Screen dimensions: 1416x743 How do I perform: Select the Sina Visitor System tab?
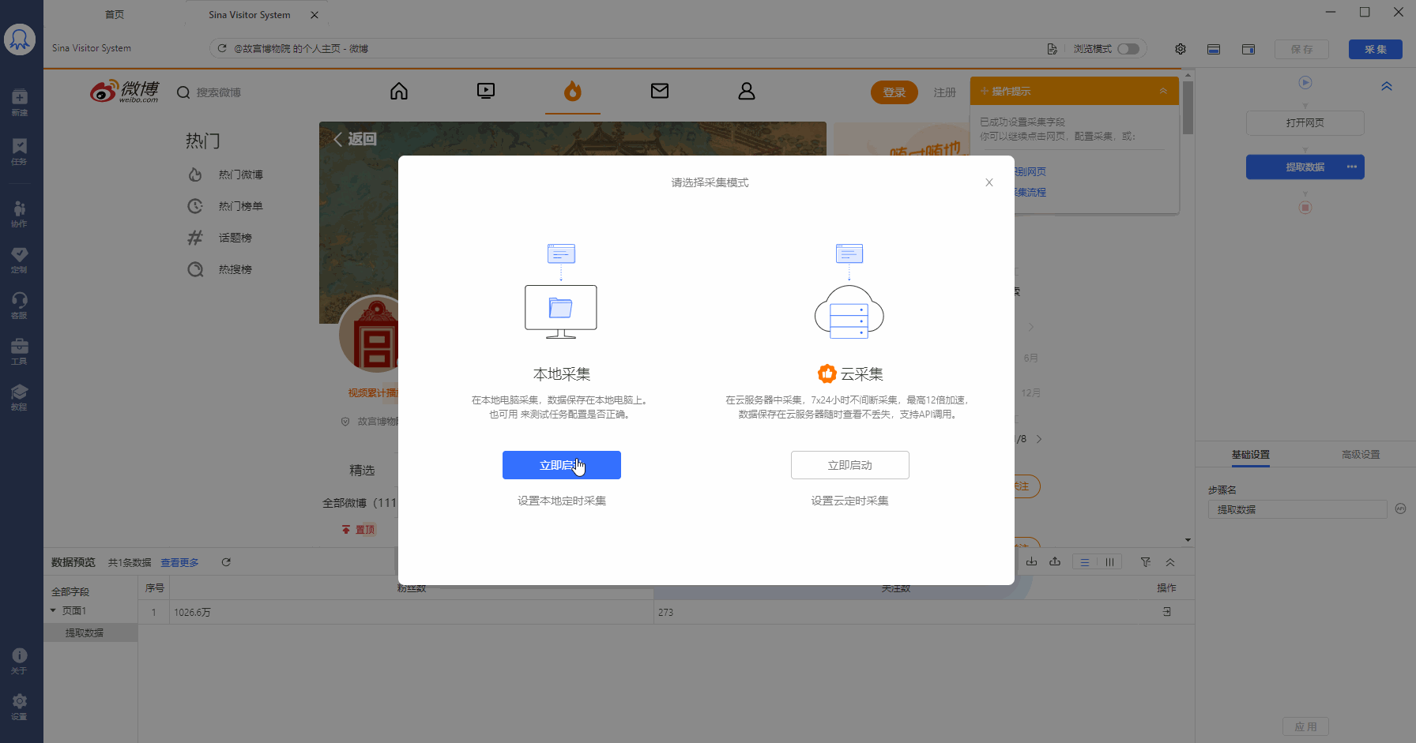click(250, 15)
